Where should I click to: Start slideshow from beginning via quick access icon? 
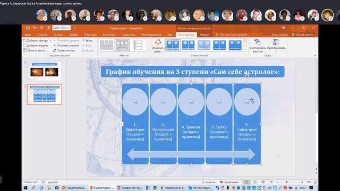coord(48,28)
